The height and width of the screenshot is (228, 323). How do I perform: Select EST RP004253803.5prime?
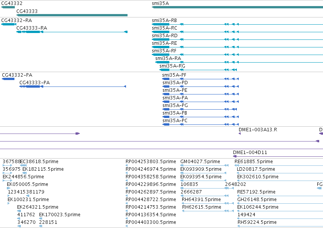tap(151, 162)
